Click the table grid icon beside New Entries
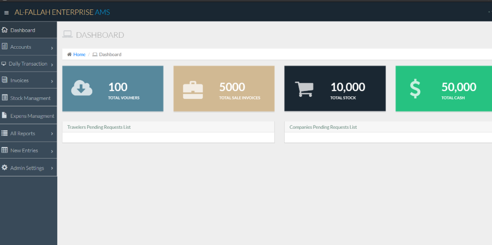492x245 pixels. point(5,150)
